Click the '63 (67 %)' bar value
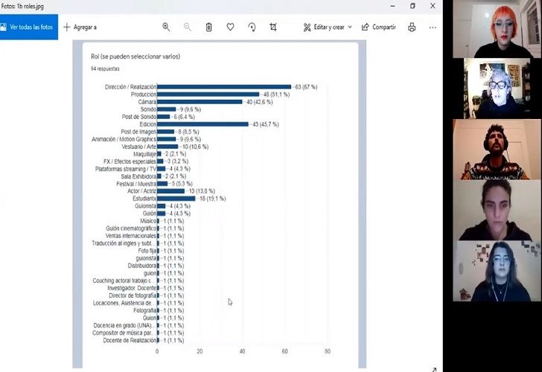This screenshot has height=372, width=542. coord(306,87)
